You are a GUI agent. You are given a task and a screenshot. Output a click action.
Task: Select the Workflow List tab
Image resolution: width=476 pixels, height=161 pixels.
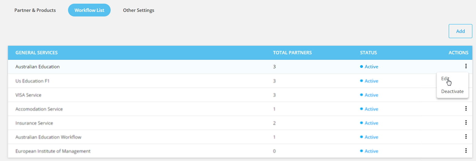point(89,10)
